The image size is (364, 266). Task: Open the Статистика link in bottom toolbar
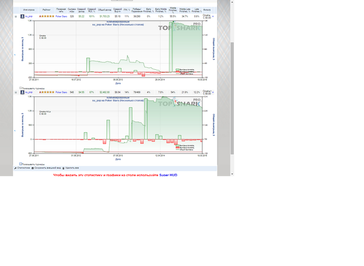click(x=23, y=168)
